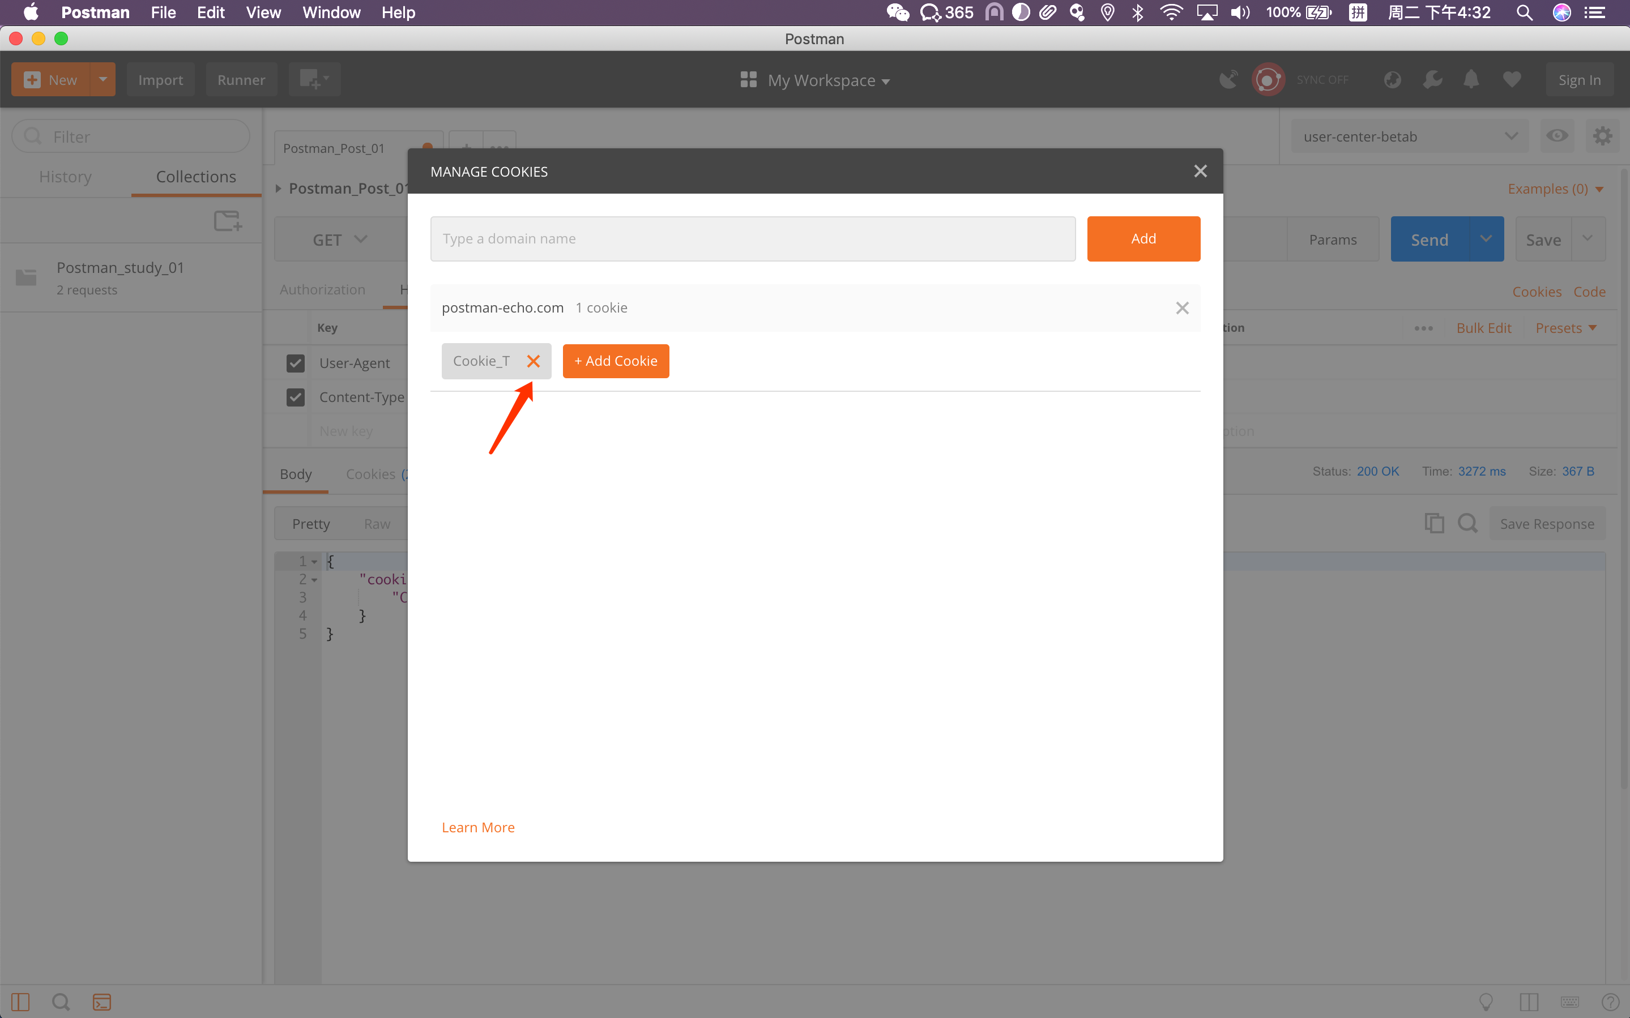Open the Postman_study_01 collection
The width and height of the screenshot is (1630, 1018).
click(131, 277)
